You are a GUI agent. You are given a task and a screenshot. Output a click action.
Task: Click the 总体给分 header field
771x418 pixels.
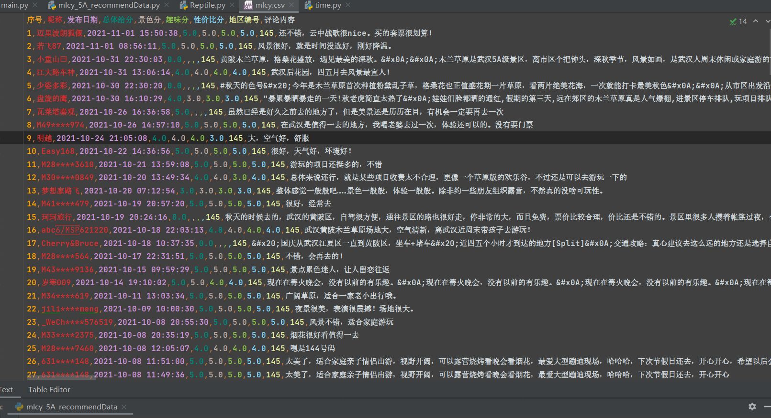(x=118, y=20)
